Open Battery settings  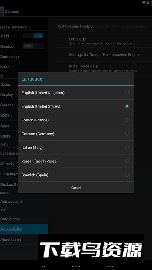pos(9,115)
